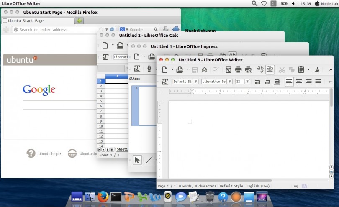
Task: Open a new tab in Firefox
Action: (80, 21)
